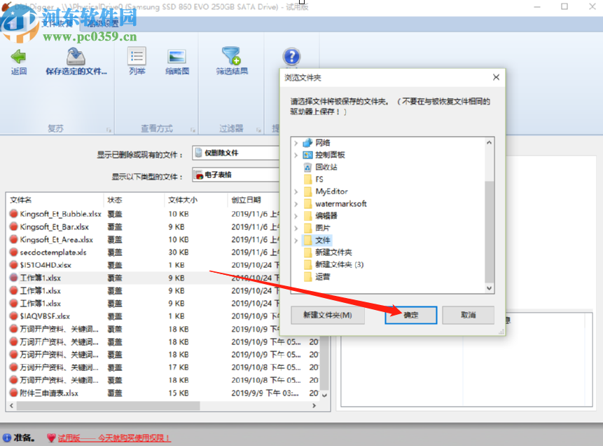The width and height of the screenshot is (603, 446).
Task: Expand the MyEditor folder node
Action: (x=296, y=191)
